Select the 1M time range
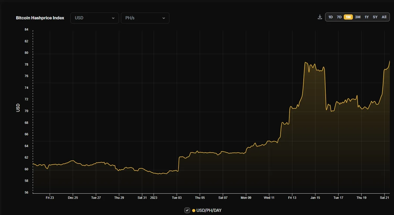The width and height of the screenshot is (394, 215). (x=348, y=17)
